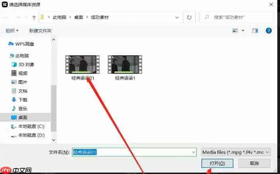Go forward with the forward arrow

pyautogui.click(x=17, y=17)
